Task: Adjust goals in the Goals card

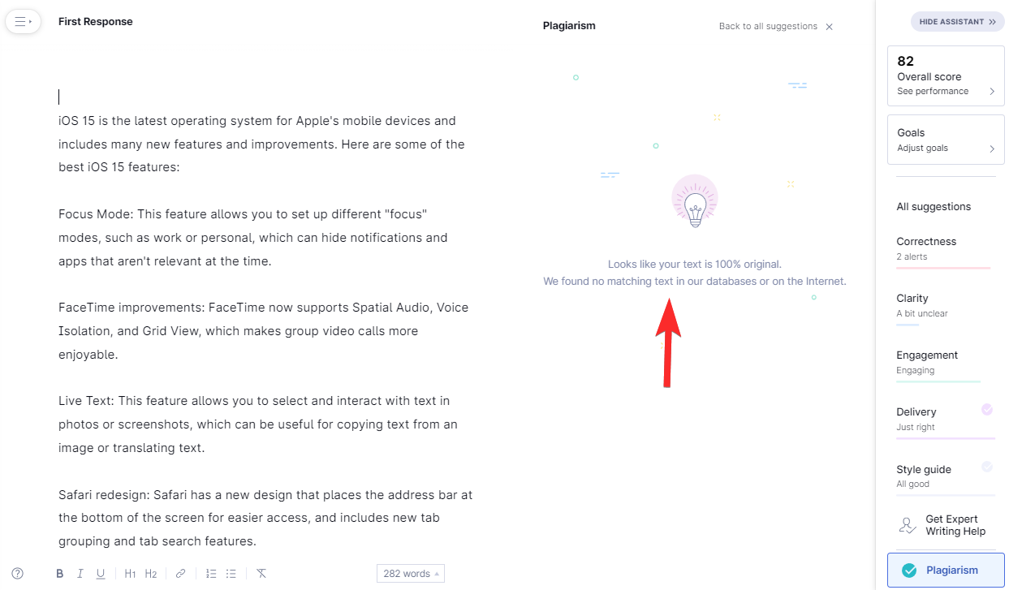Action: pyautogui.click(x=946, y=140)
